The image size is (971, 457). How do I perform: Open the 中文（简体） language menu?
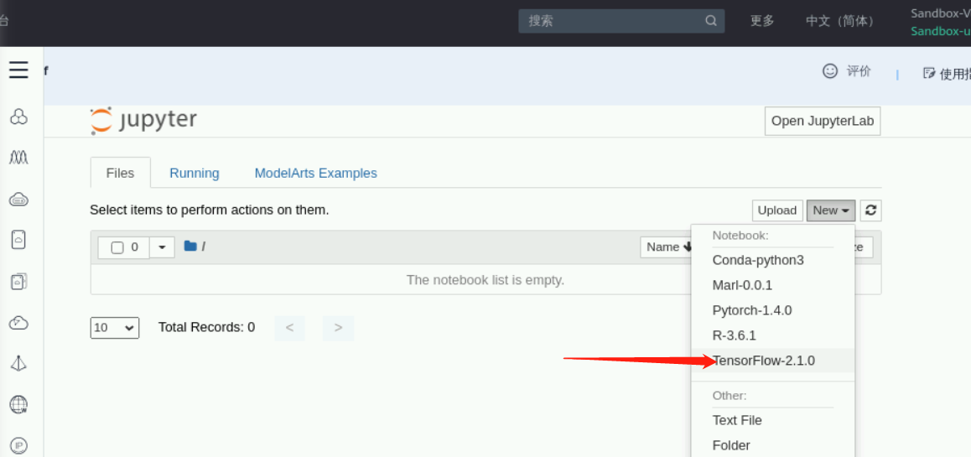(x=839, y=20)
